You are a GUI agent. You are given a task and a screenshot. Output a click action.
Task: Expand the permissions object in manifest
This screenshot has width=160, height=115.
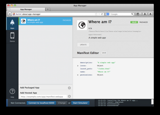point(78,75)
